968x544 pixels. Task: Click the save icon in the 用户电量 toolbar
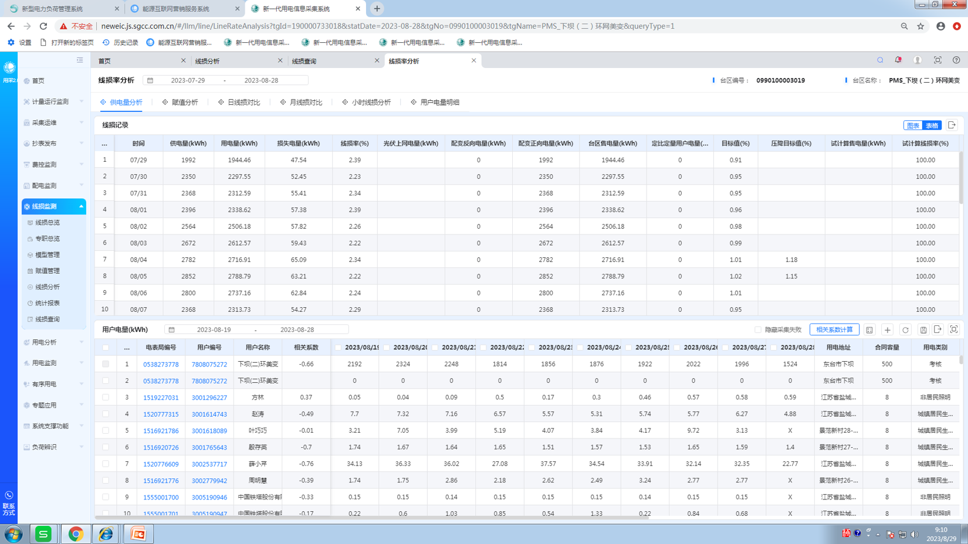(x=923, y=330)
